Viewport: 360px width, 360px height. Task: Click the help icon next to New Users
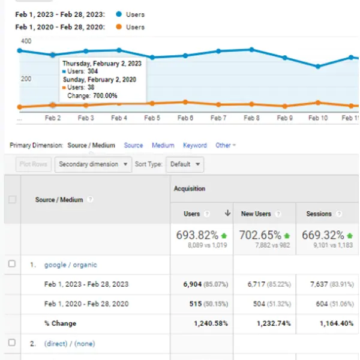[x=278, y=214]
